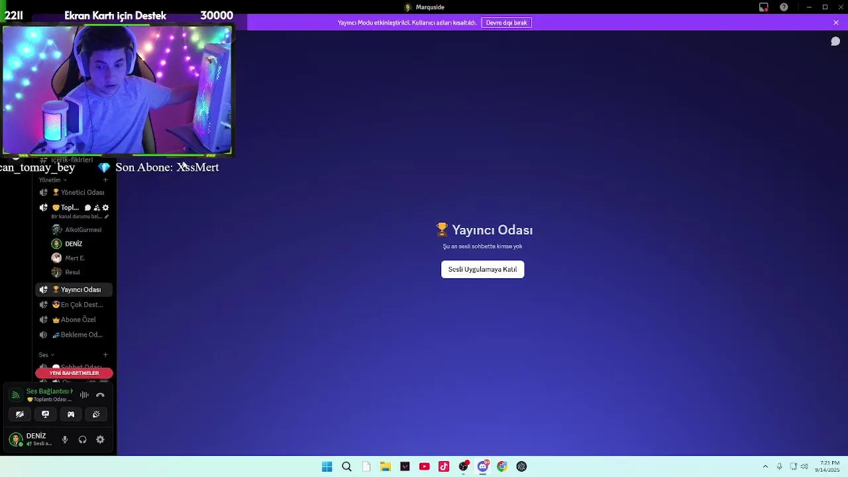Select user Mert E. in voice channel
Viewport: 848px width, 477px height.
click(69, 258)
